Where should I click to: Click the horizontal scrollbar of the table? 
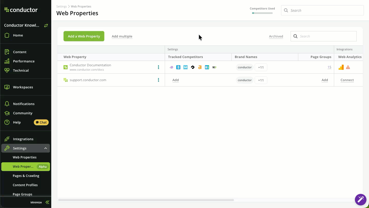(146, 200)
